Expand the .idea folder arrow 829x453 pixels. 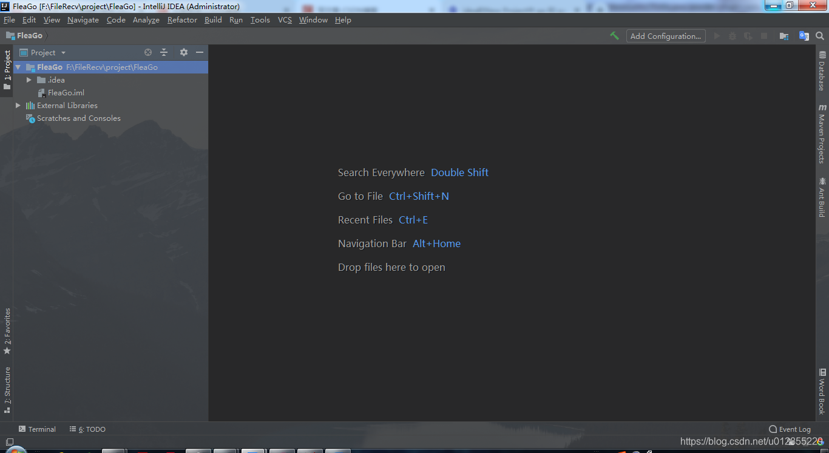click(29, 80)
